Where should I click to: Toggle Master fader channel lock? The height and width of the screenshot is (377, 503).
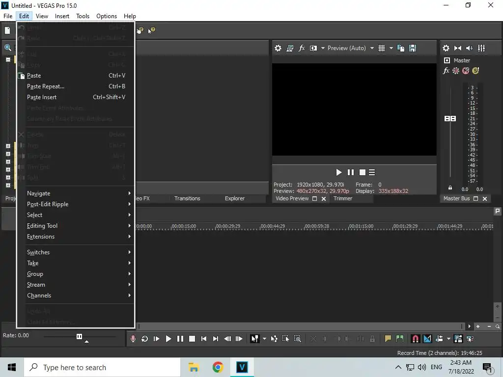click(x=450, y=188)
